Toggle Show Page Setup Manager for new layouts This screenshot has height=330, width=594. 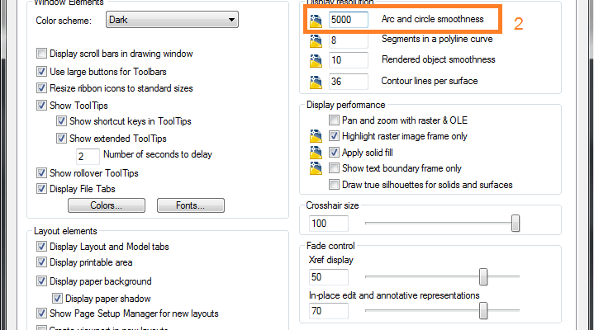(41, 313)
